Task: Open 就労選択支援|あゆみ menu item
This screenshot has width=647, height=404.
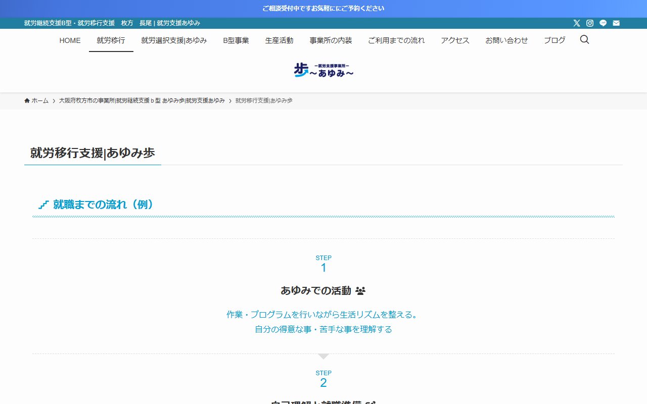Action: [174, 40]
